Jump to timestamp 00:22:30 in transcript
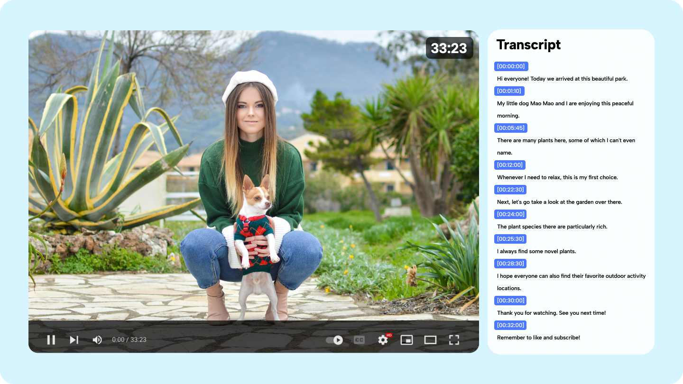The image size is (683, 384). (511, 189)
